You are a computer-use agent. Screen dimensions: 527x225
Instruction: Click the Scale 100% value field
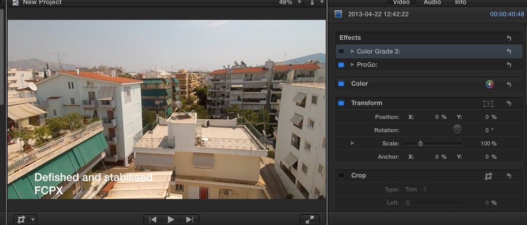pyautogui.click(x=488, y=143)
